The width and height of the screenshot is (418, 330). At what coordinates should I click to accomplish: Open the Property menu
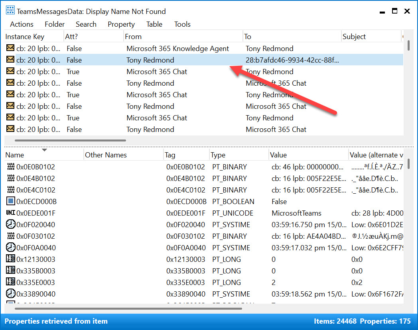121,24
